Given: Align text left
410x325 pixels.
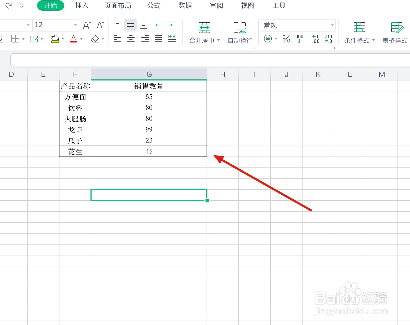Looking at the screenshot, I should tap(117, 39).
